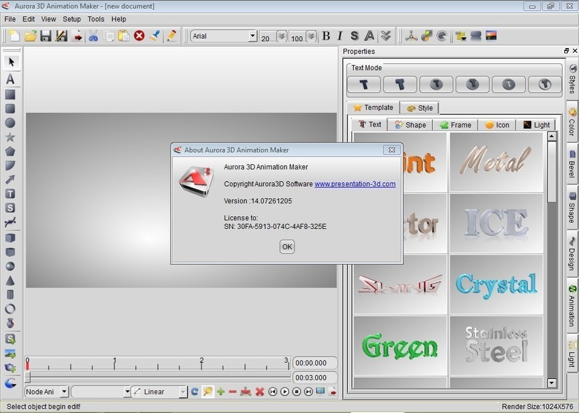This screenshot has width=579, height=413.
Task: Click the Paste clipboard icon
Action: [124, 36]
